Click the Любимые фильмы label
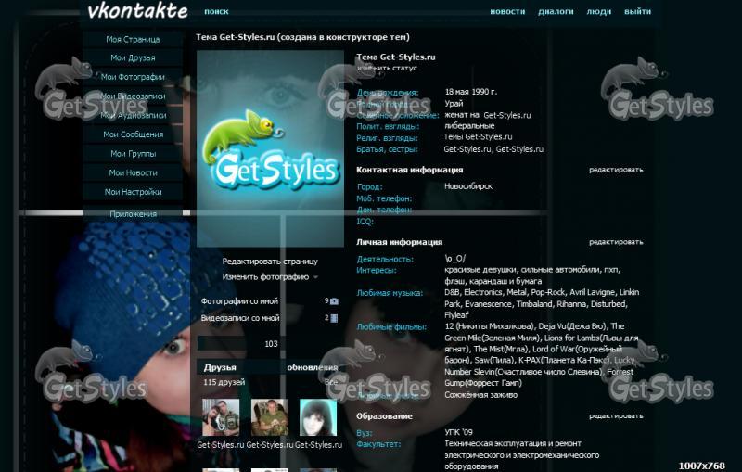The height and width of the screenshot is (472, 742). (391, 326)
